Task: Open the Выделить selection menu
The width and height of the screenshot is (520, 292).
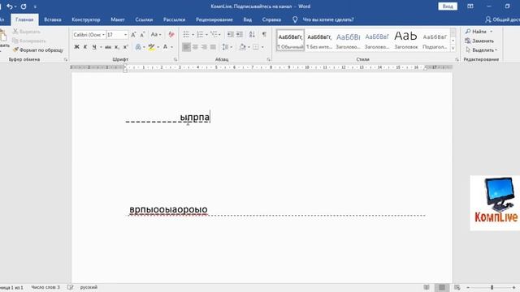Action: tap(481, 50)
